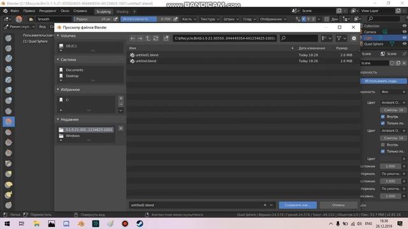This screenshot has height=229, width=408.
Task: Toggle X axis symmetry
Action: [x=303, y=19]
